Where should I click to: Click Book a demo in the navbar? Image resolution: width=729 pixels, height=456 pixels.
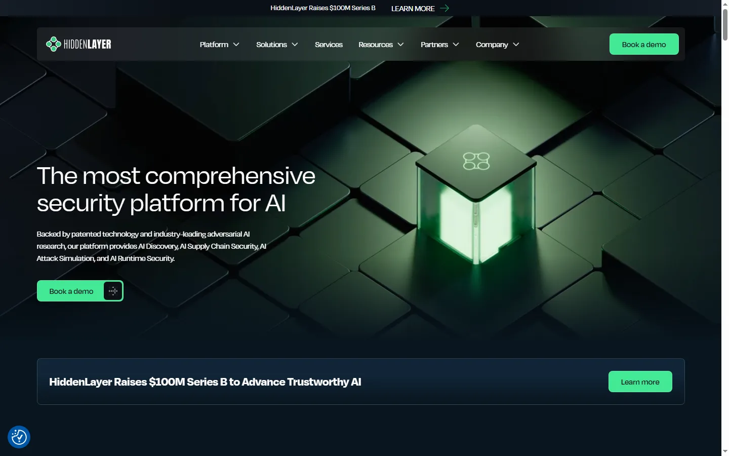pyautogui.click(x=644, y=44)
